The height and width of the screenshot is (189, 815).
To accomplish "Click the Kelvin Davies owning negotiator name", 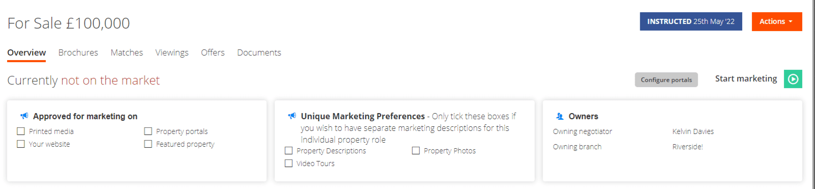I will pos(693,131).
